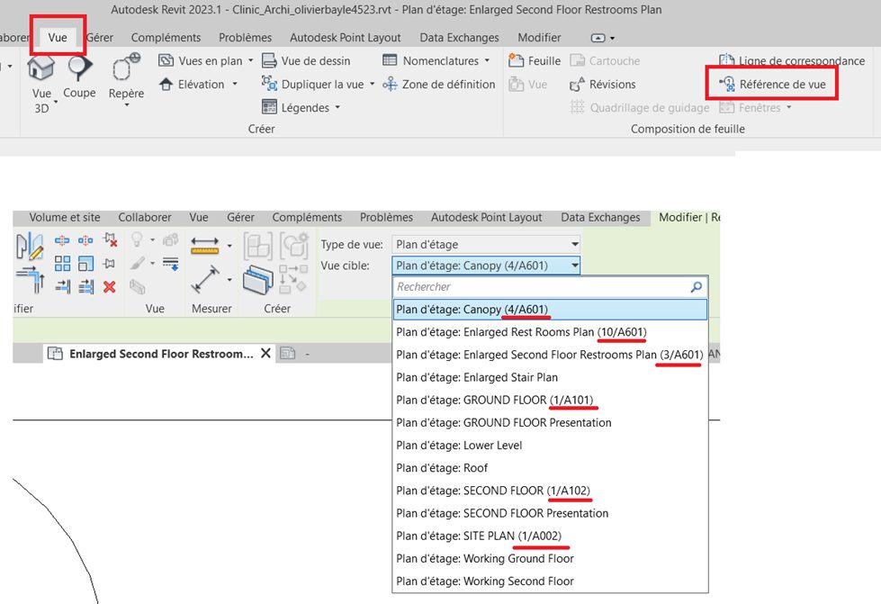This screenshot has width=881, height=604.
Task: Open the Gérer tab in top ribbon
Action: pyautogui.click(x=100, y=38)
